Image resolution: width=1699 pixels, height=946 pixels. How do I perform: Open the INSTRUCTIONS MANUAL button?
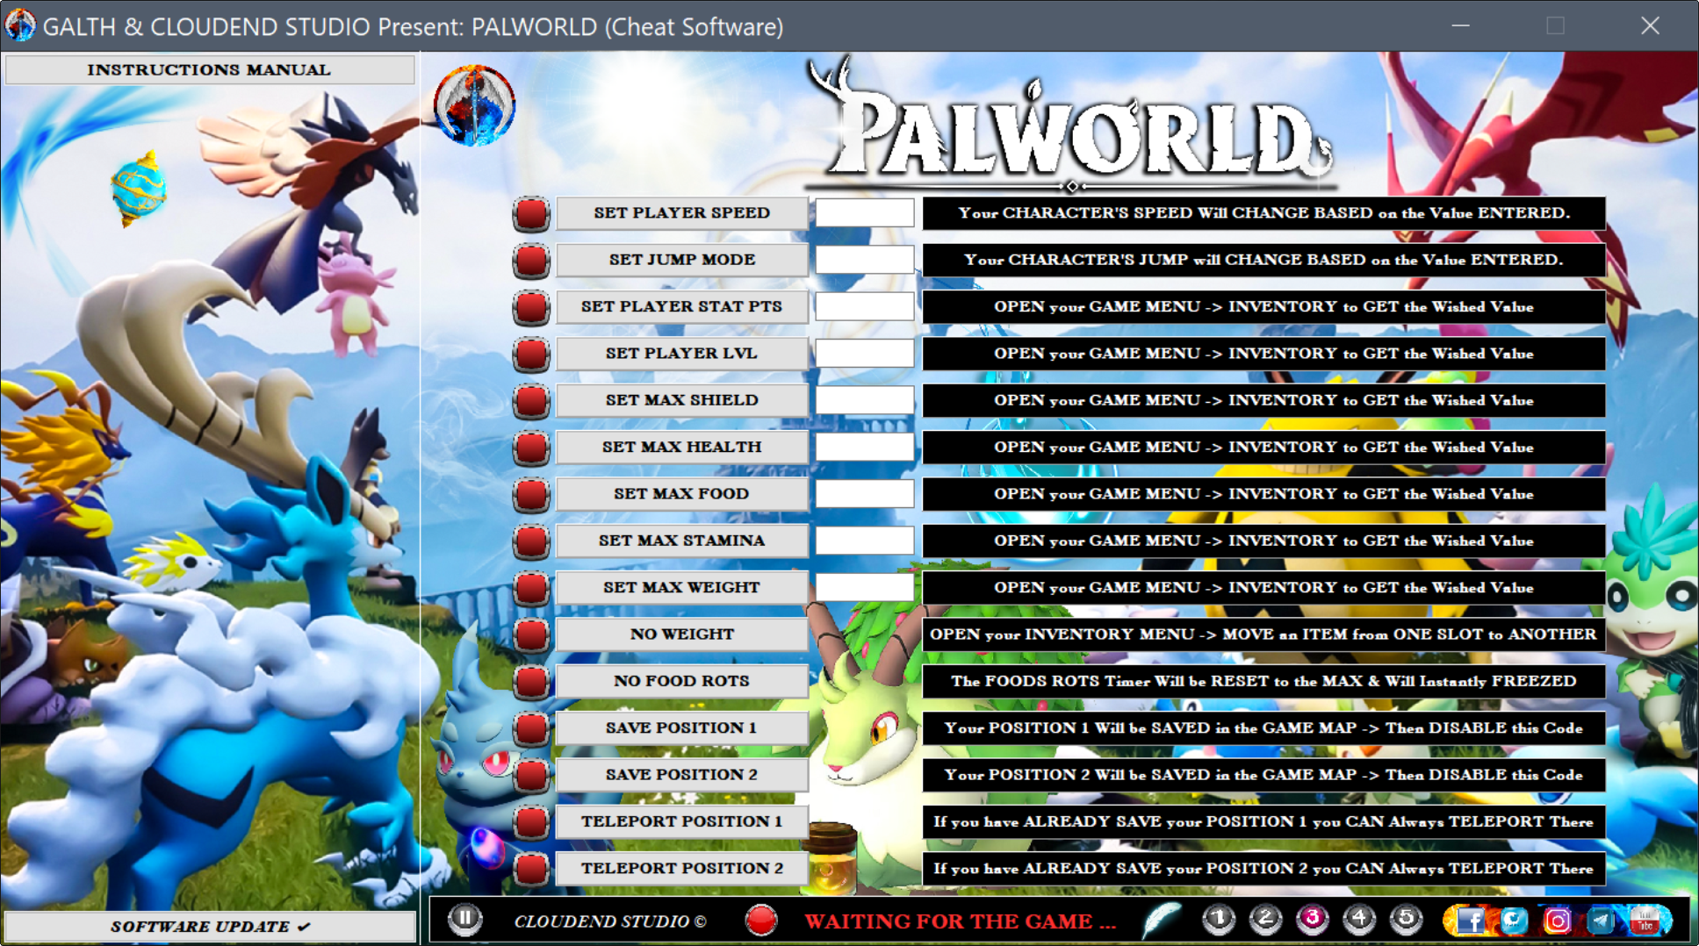click(x=210, y=69)
